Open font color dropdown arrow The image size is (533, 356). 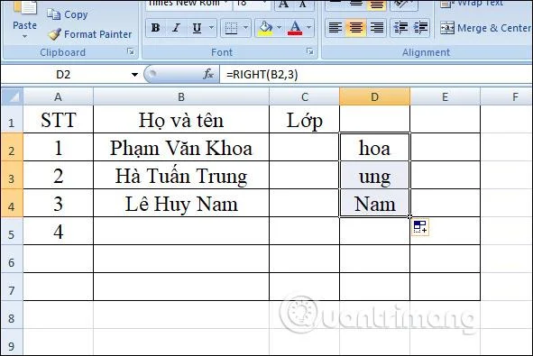tap(308, 28)
